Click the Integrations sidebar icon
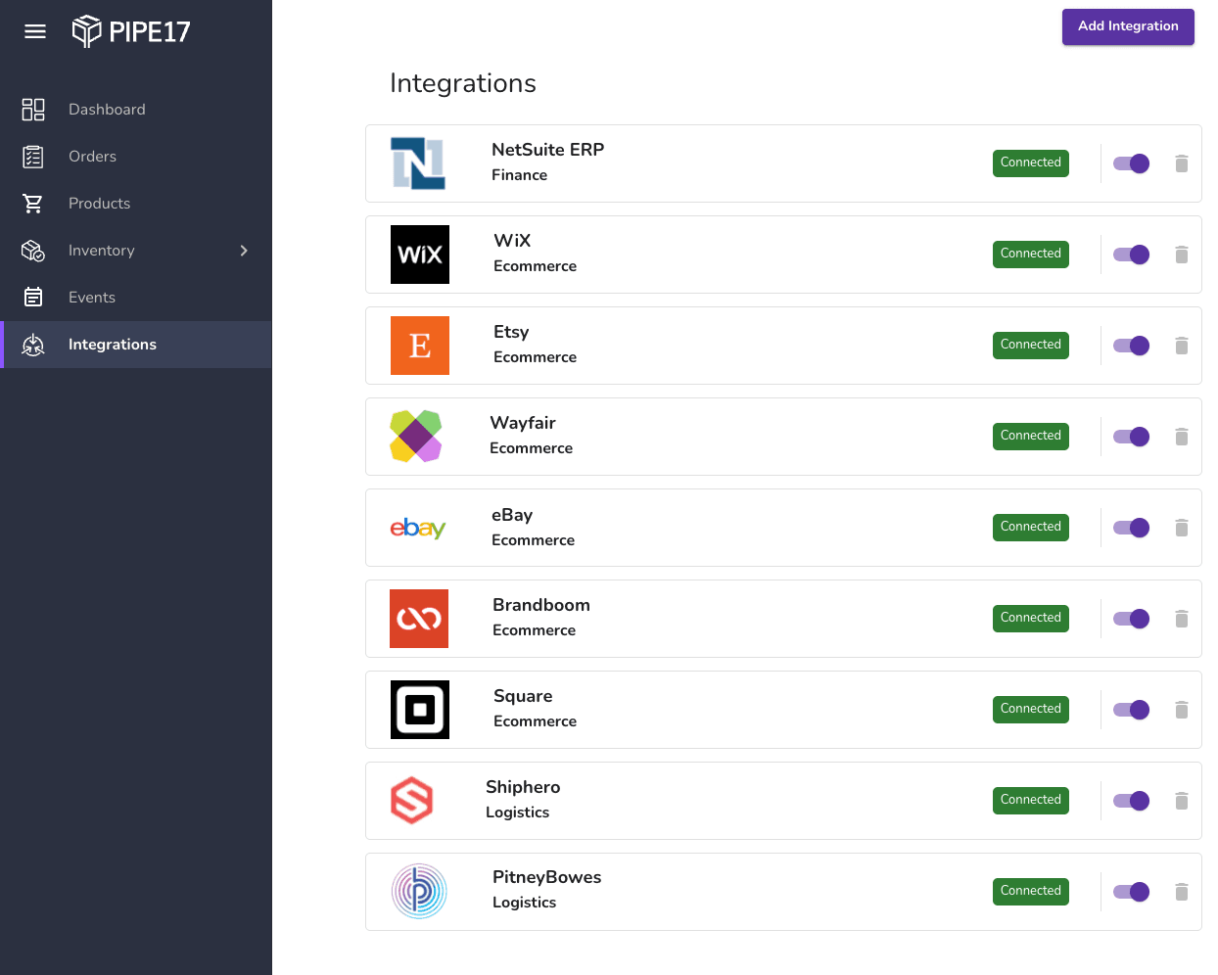The width and height of the screenshot is (1218, 975). pyautogui.click(x=33, y=345)
